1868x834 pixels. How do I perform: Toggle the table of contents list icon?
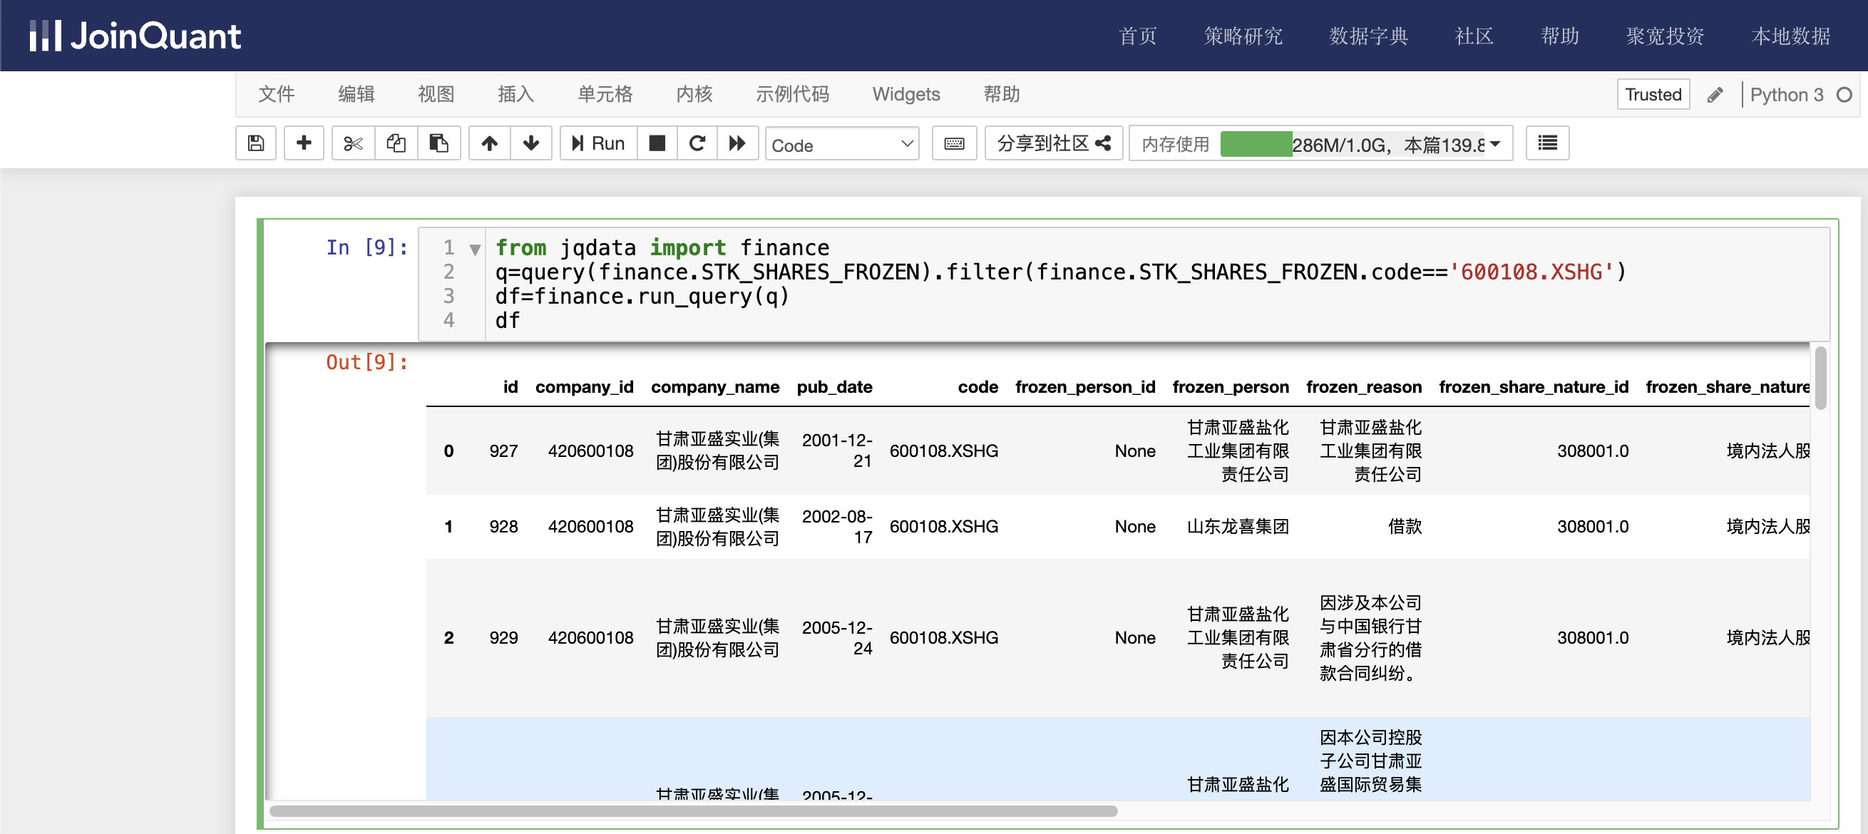[x=1546, y=143]
